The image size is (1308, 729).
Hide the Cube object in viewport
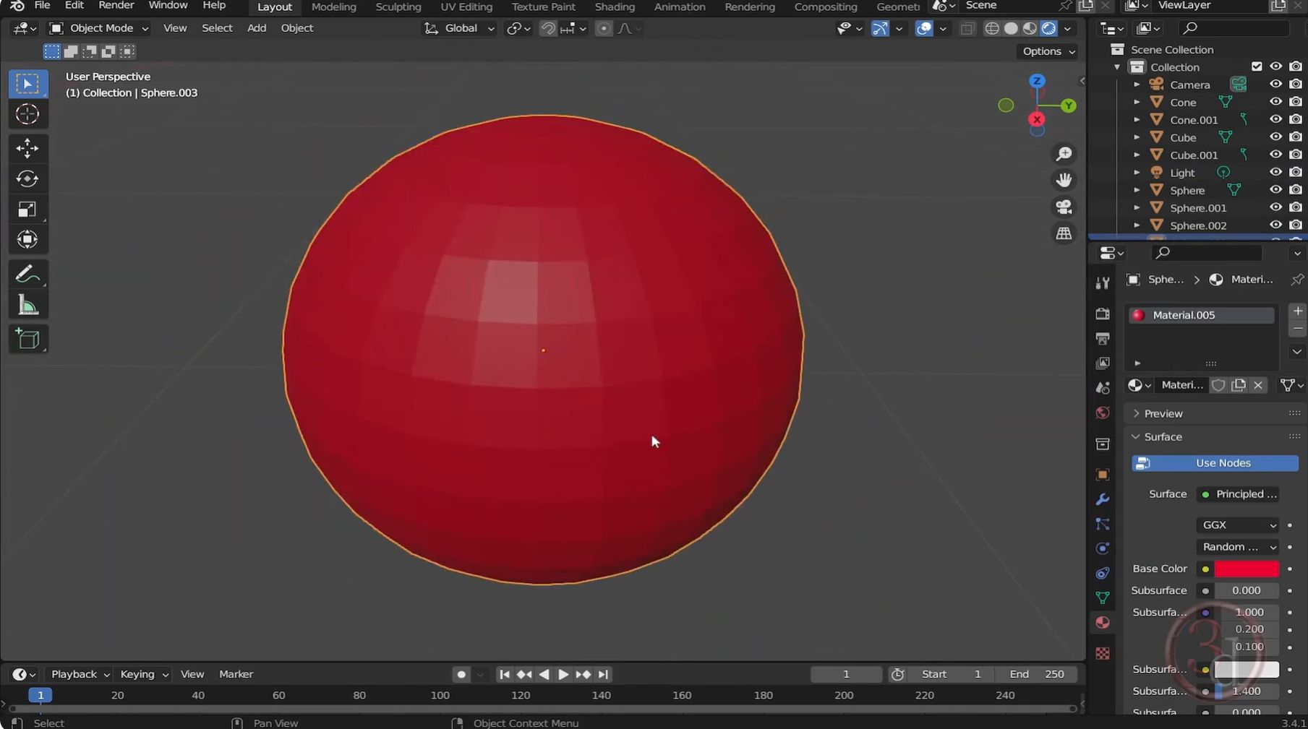1275,137
